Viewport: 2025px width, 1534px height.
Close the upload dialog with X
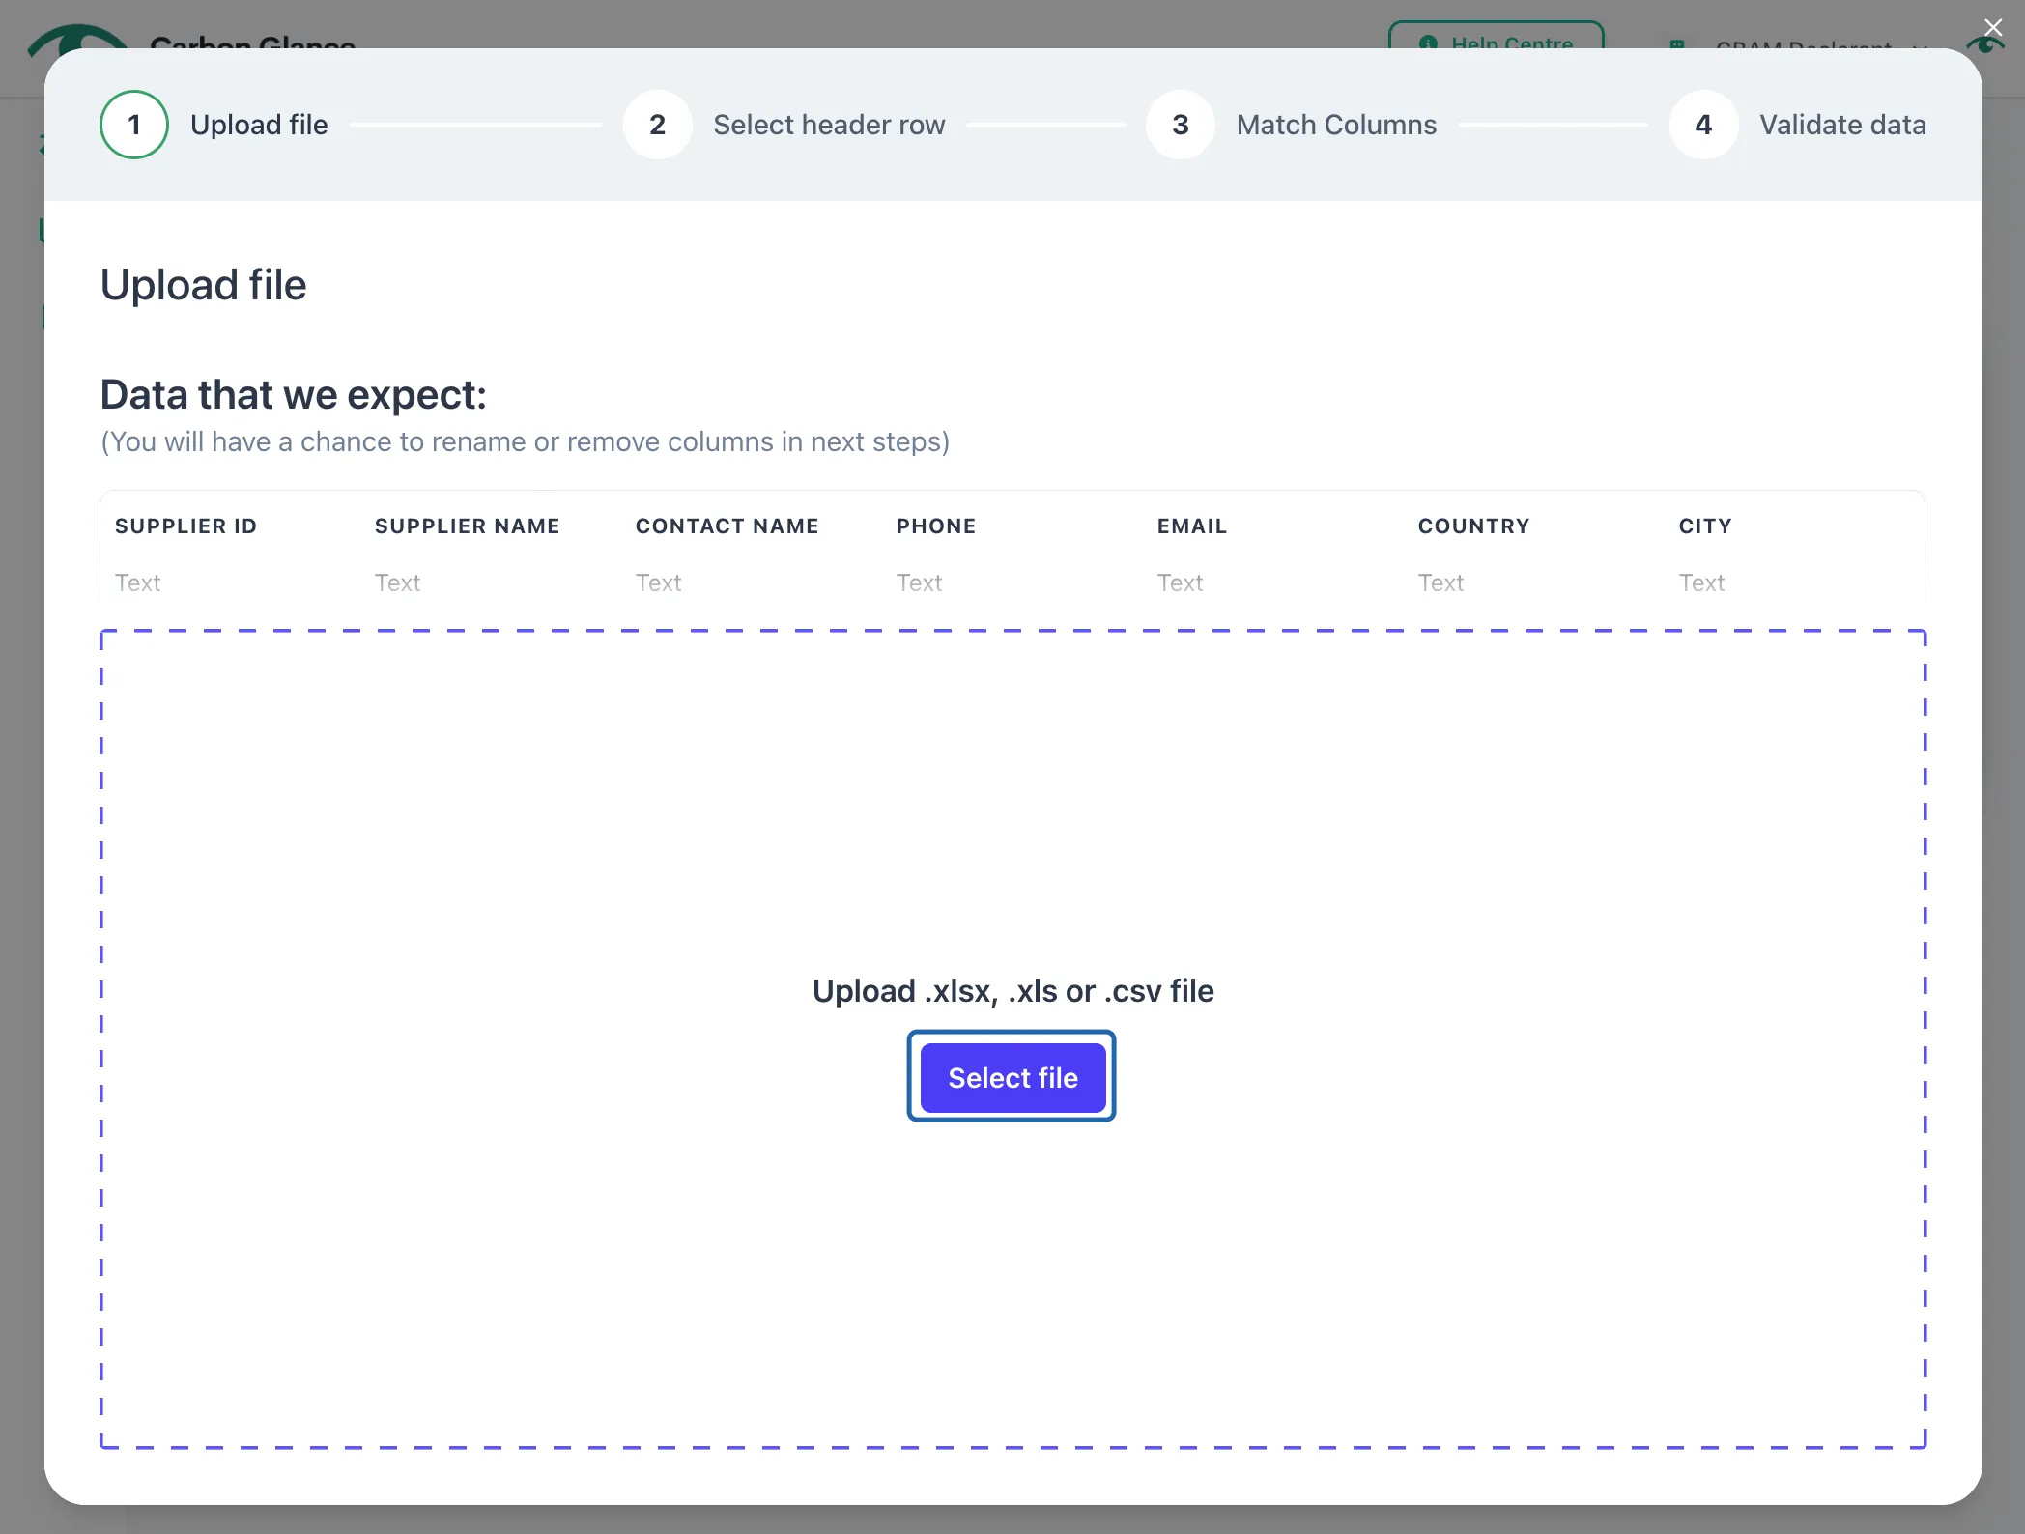(x=1993, y=27)
